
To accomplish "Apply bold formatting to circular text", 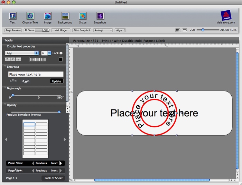I will (7, 59).
